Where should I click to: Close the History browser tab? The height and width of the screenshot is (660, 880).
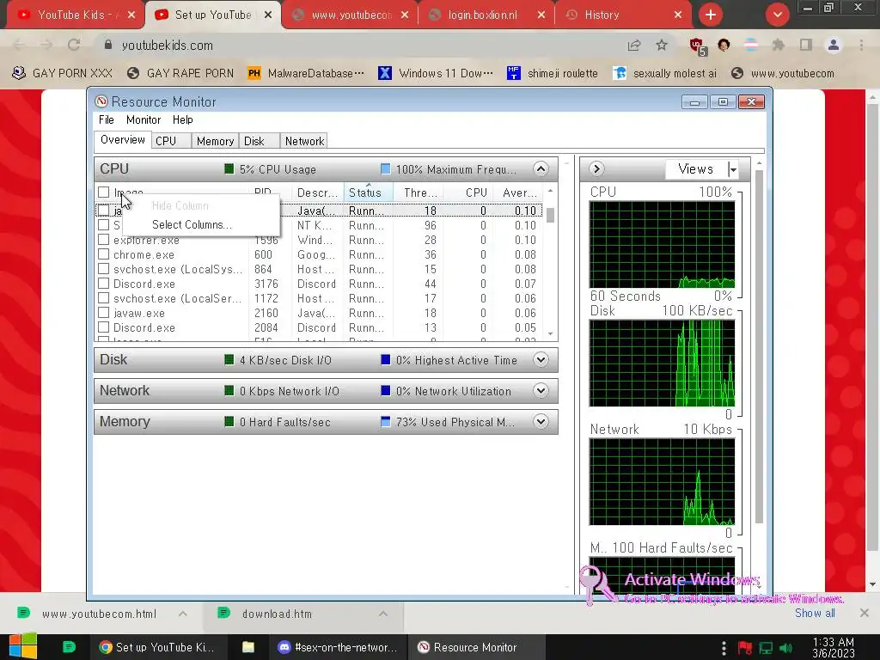pyautogui.click(x=678, y=15)
